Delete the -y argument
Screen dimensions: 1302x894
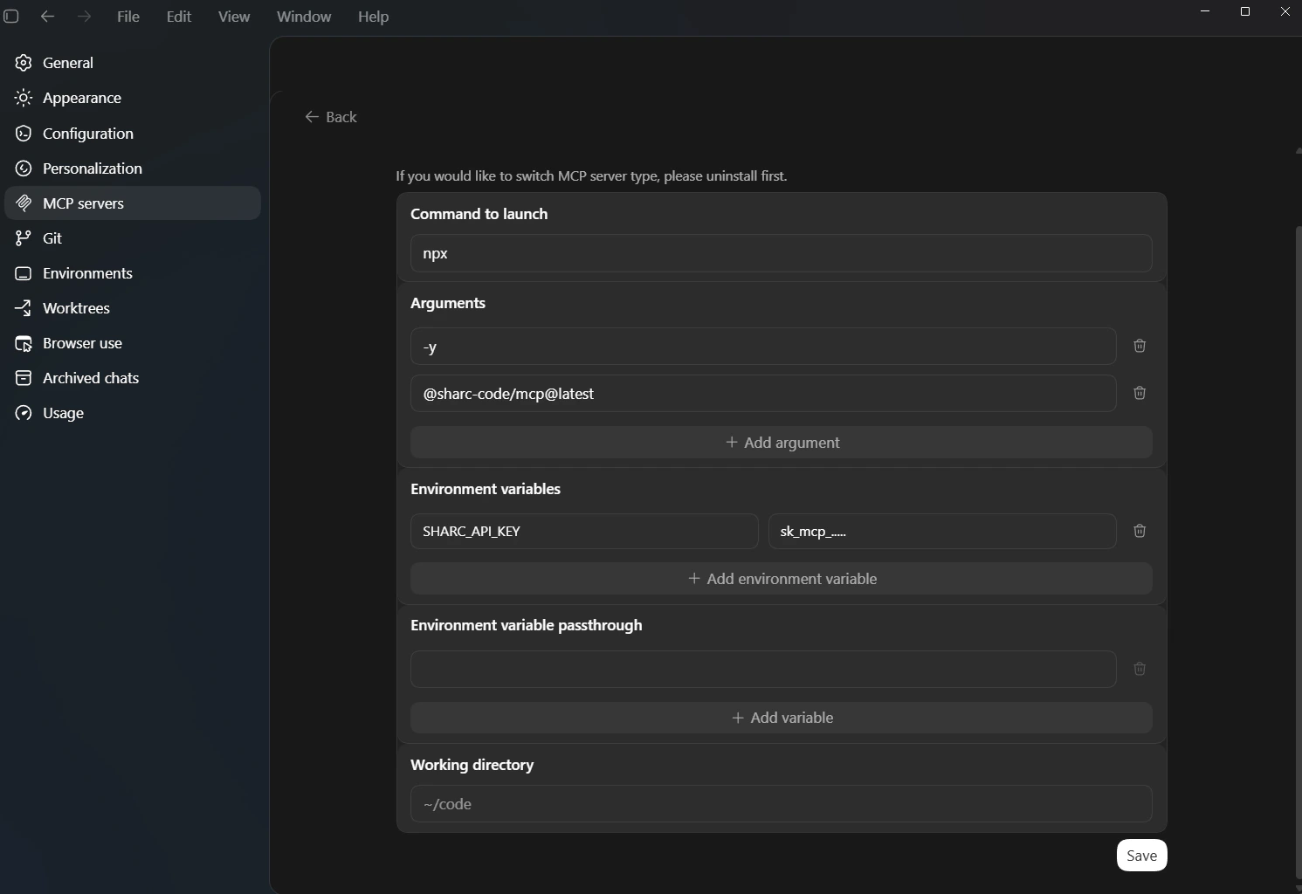tap(1140, 346)
